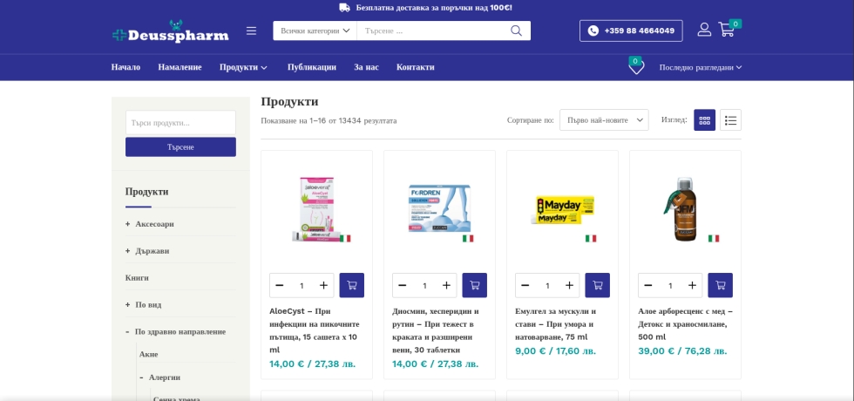This screenshot has width=854, height=401.
Task: Decrease Диосмин product quantity
Action: pos(403,286)
